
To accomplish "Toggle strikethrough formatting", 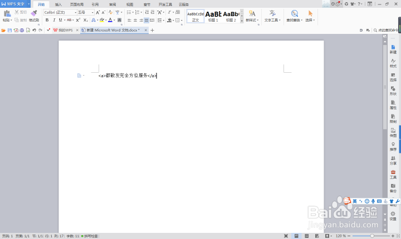I will 69,20.
